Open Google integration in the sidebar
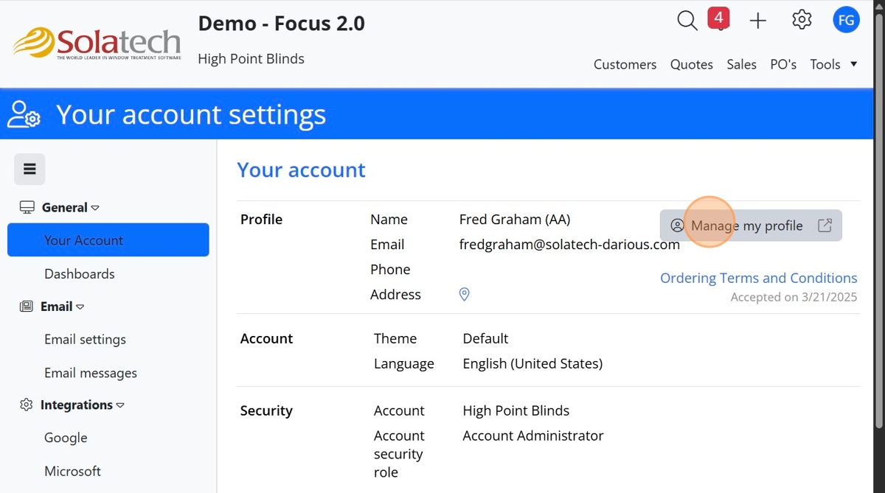This screenshot has width=885, height=493. 66,438
